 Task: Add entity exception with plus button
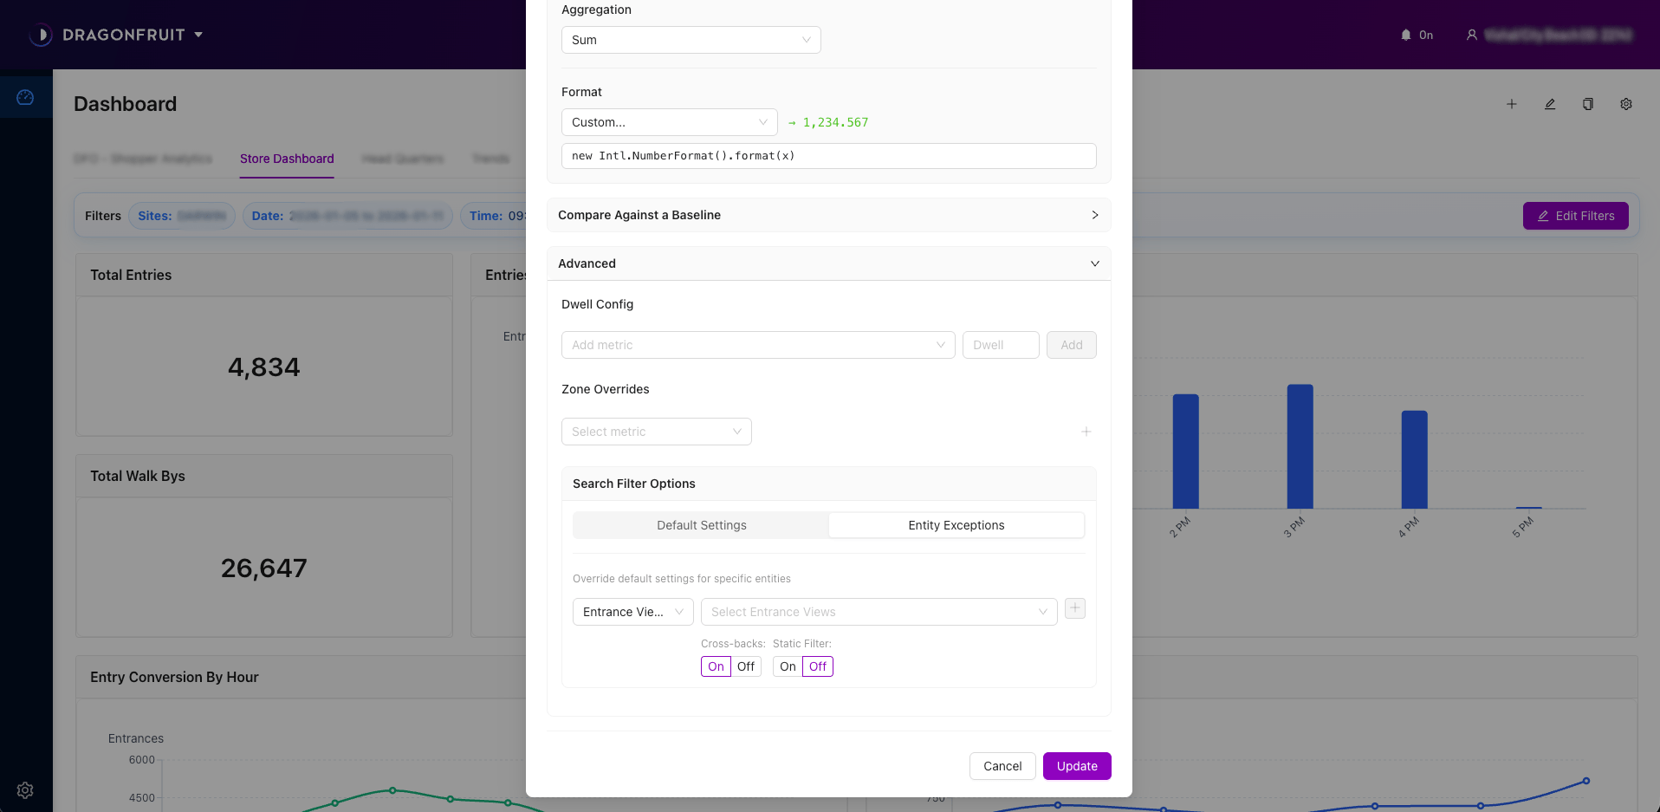pyautogui.click(x=1074, y=608)
